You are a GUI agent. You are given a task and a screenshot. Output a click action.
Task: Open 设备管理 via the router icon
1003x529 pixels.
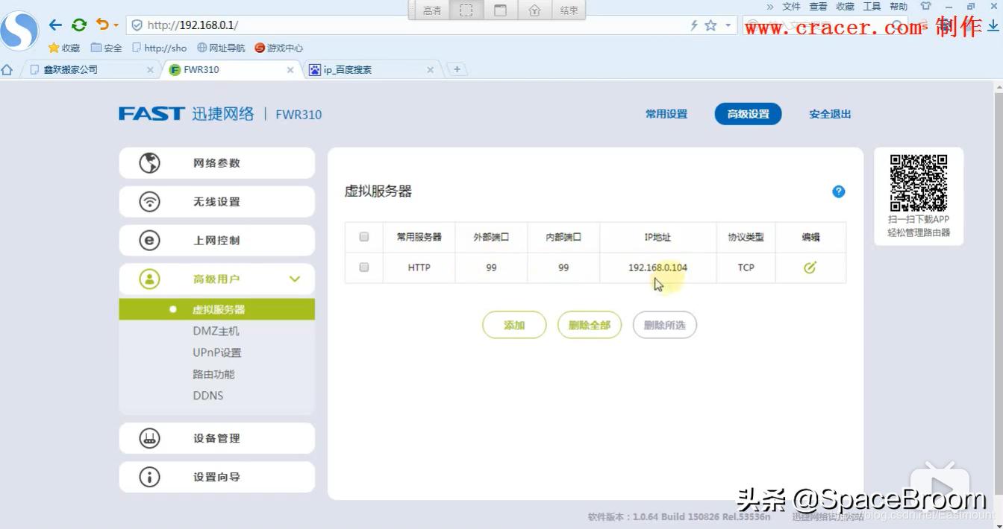pos(148,438)
